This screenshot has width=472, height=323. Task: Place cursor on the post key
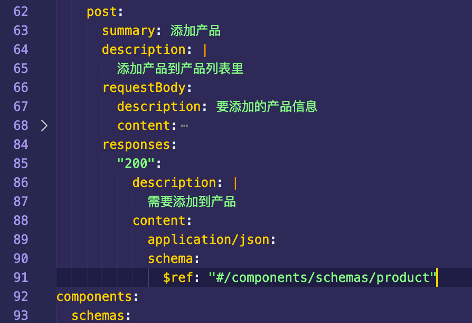click(x=101, y=12)
